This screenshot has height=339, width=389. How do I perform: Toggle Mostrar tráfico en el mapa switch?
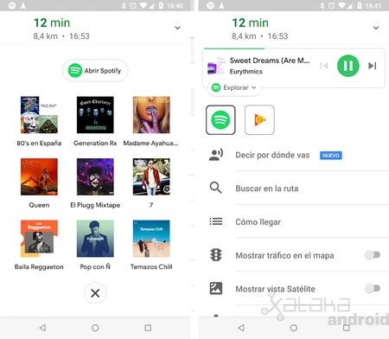tap(373, 255)
